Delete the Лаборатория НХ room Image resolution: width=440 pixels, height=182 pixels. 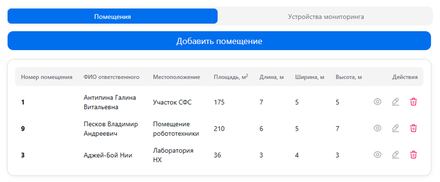click(x=413, y=154)
